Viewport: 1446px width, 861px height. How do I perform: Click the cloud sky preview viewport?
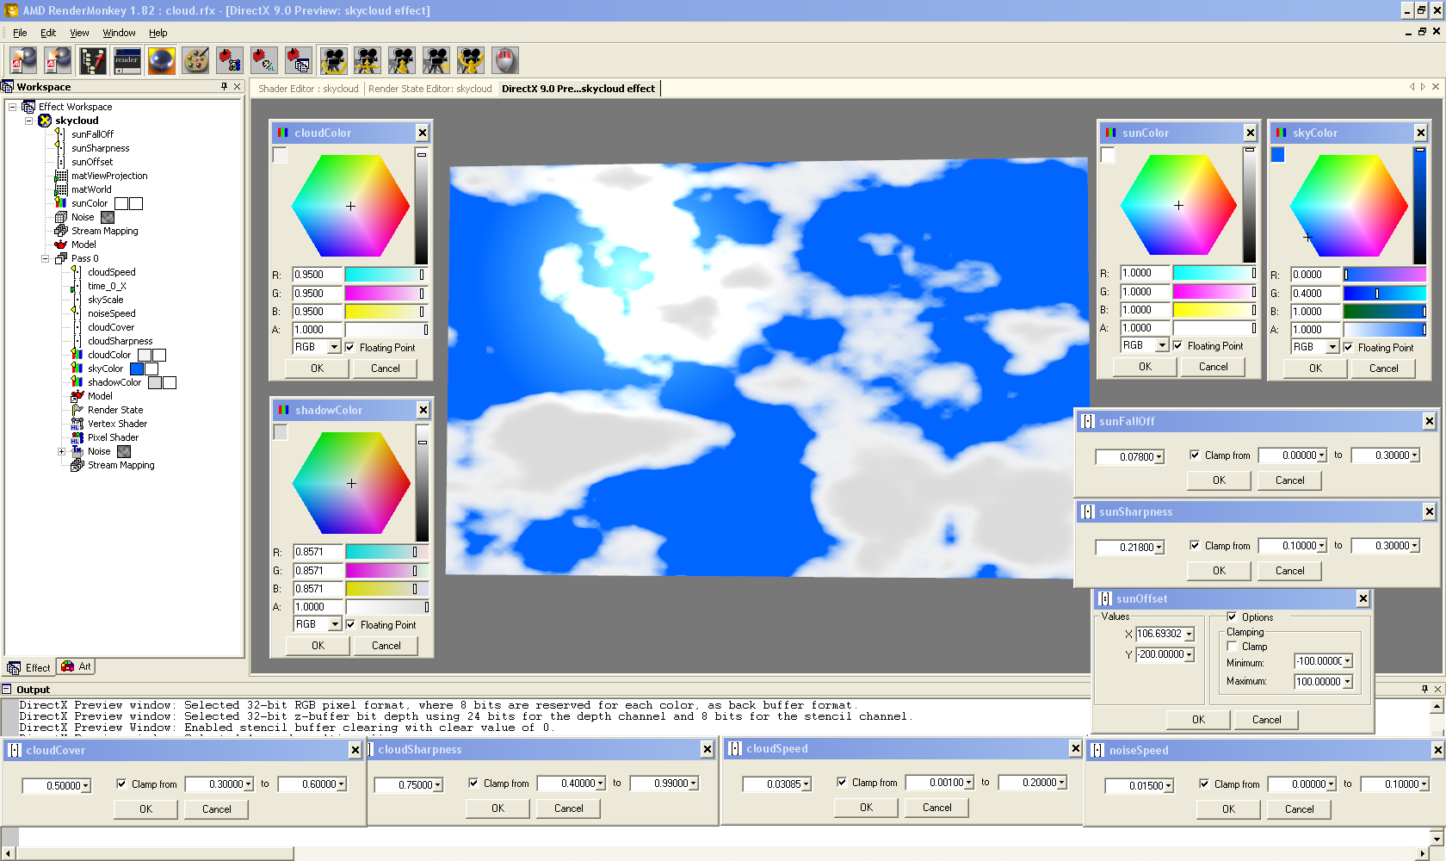766,369
